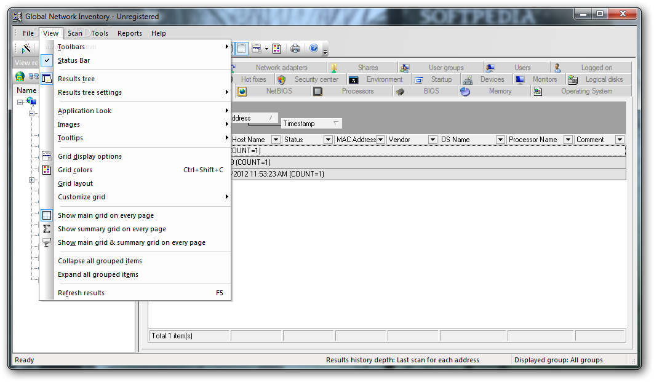Image resolution: width=654 pixels, height=382 pixels.
Task: Open the Tools menu
Action: click(x=100, y=33)
